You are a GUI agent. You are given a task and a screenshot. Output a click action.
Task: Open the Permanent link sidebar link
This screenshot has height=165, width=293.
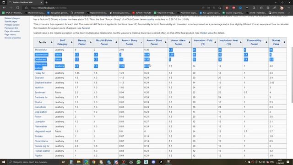pos(11,28)
